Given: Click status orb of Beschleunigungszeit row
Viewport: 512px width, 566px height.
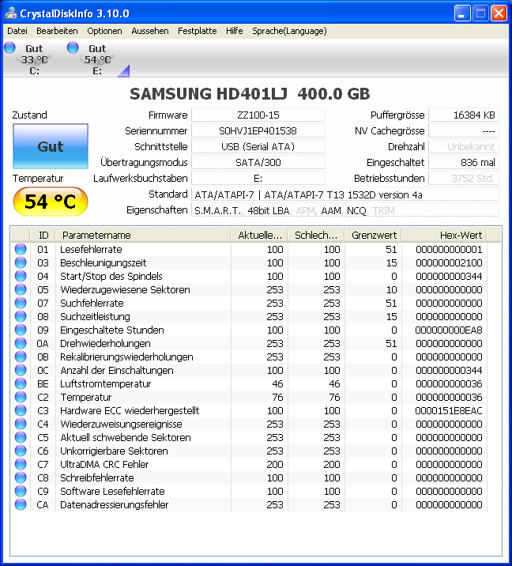Looking at the screenshot, I should tap(21, 262).
